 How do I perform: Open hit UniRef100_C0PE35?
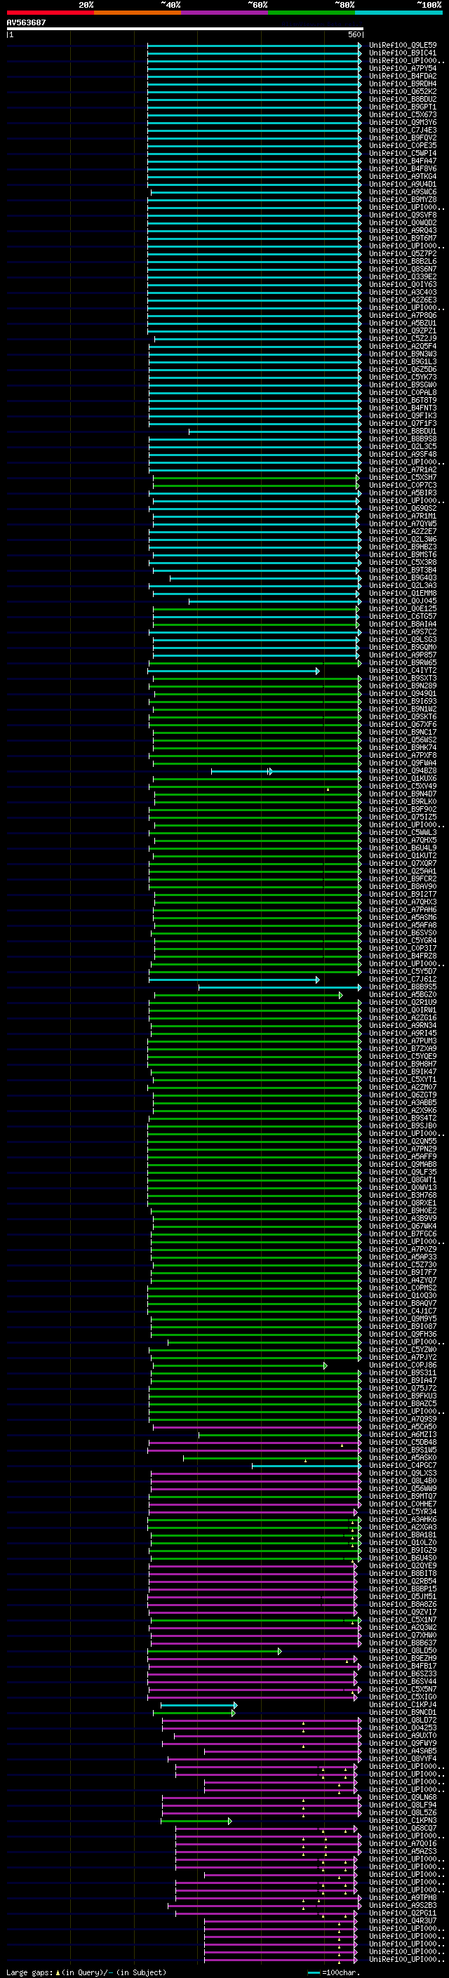403,145
